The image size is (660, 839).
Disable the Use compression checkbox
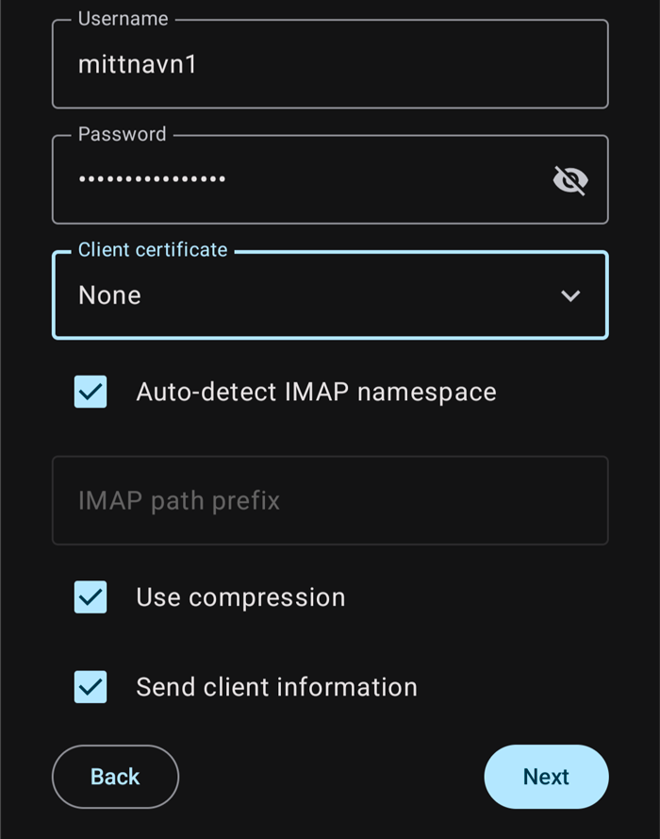pyautogui.click(x=91, y=597)
